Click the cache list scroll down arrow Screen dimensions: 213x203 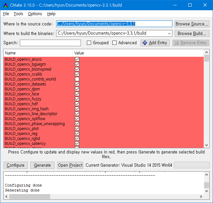click(x=207, y=145)
